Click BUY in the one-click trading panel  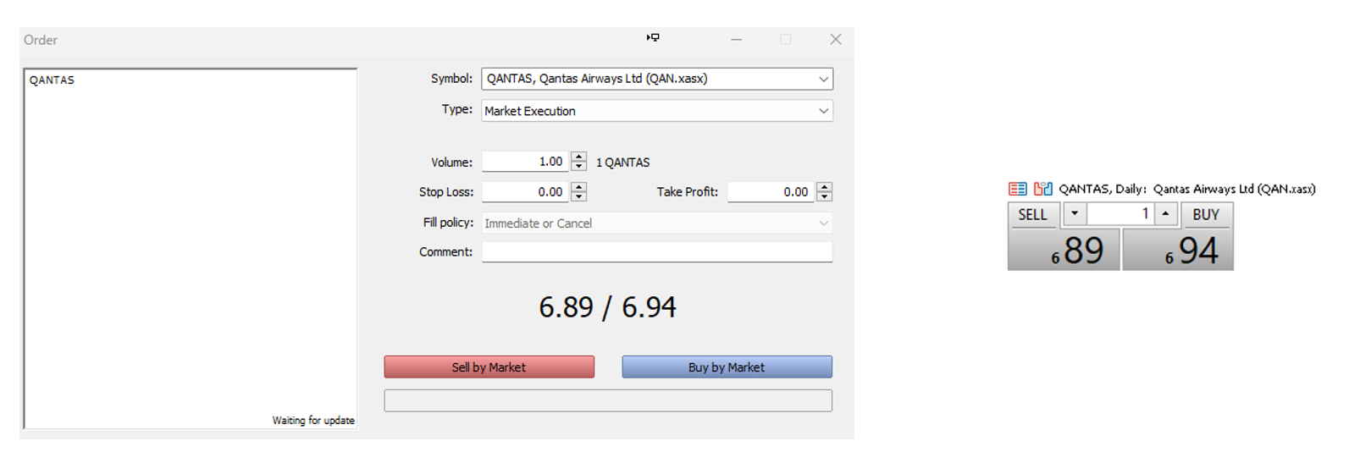click(x=1206, y=215)
